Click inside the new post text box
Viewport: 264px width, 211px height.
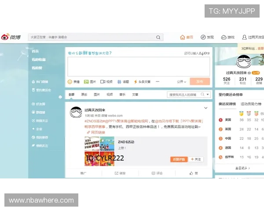click(x=139, y=66)
